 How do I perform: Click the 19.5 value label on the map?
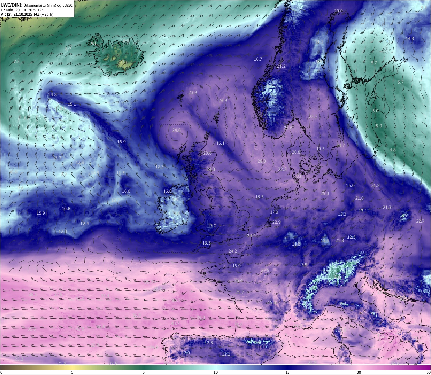320,149
